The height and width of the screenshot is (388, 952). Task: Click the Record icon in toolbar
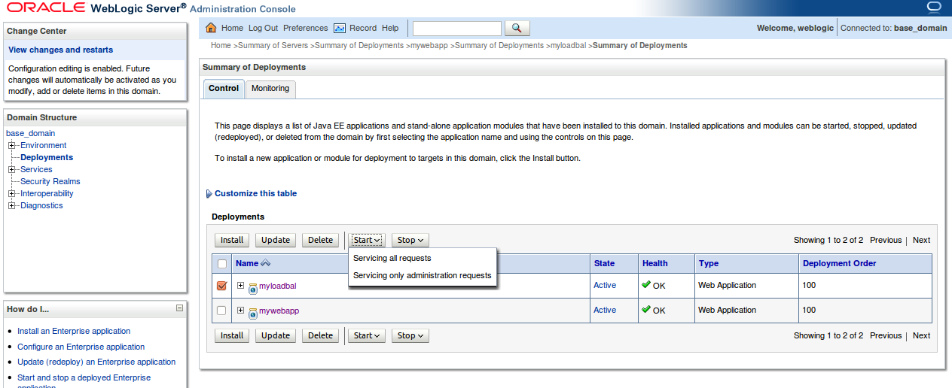click(340, 28)
